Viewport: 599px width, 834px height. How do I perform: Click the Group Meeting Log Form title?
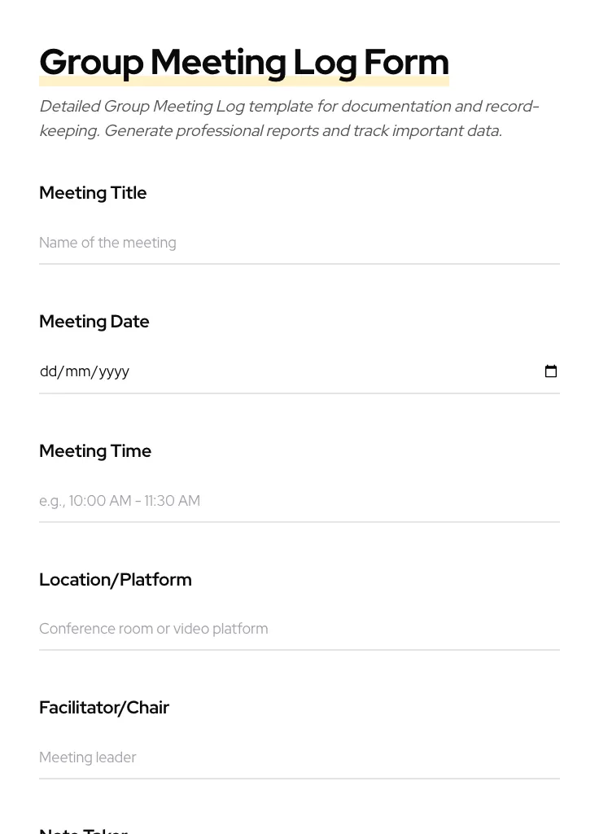tap(244, 62)
